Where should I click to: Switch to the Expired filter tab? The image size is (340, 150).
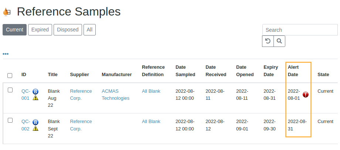coord(40,30)
